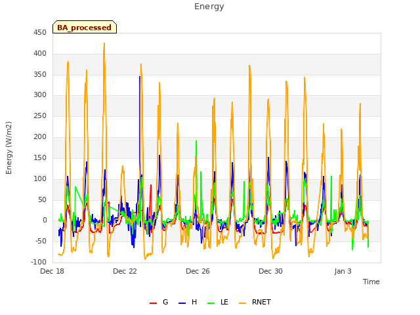Screen dimensions: 420x315
Task: Click the orange RNET legend color marker
Action: pos(242,303)
